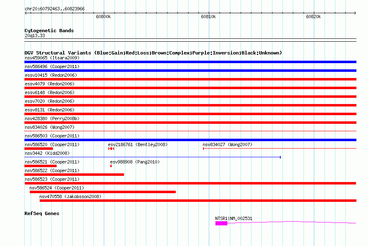The image size is (368, 246).
Task: Click the nsv459065 (Itsara2009) variant label
Action: (52, 58)
